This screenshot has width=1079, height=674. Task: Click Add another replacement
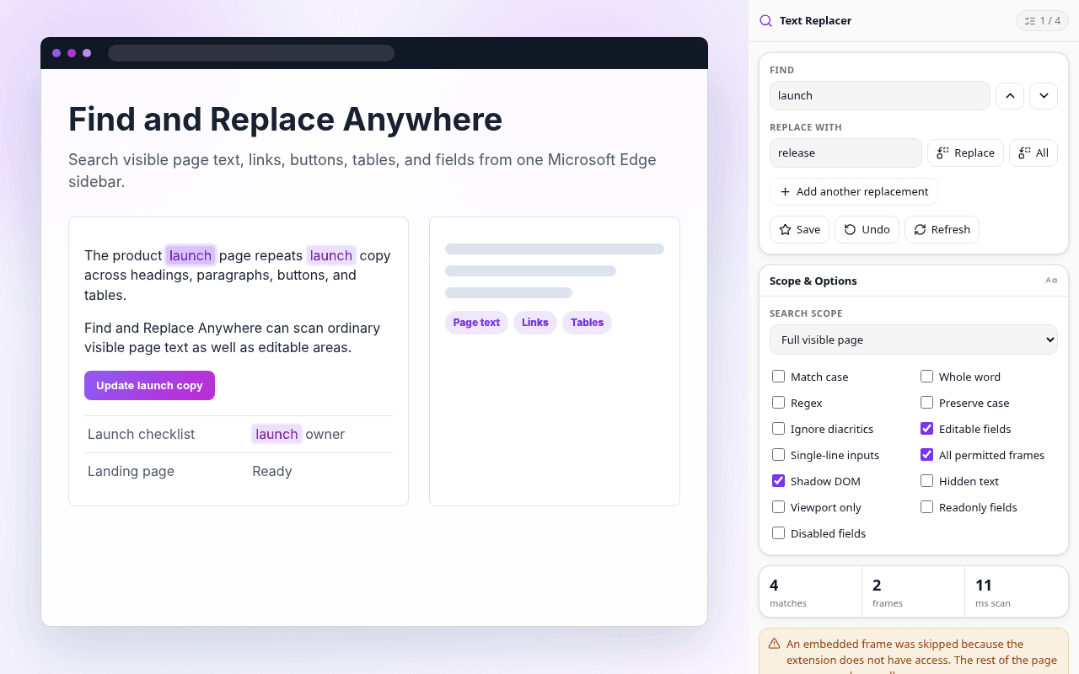click(854, 191)
